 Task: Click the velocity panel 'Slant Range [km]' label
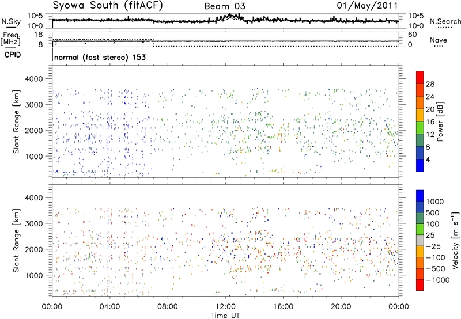pos(16,240)
